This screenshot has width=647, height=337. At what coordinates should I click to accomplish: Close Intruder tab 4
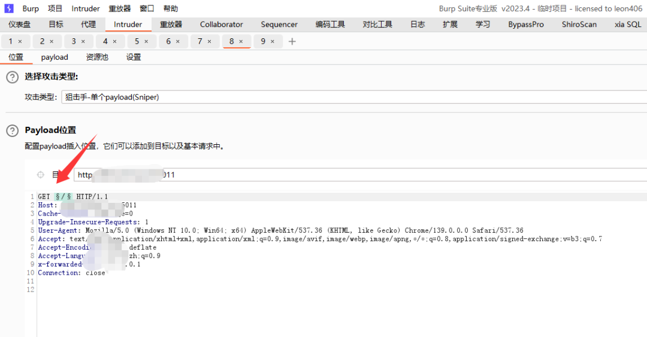click(x=114, y=42)
